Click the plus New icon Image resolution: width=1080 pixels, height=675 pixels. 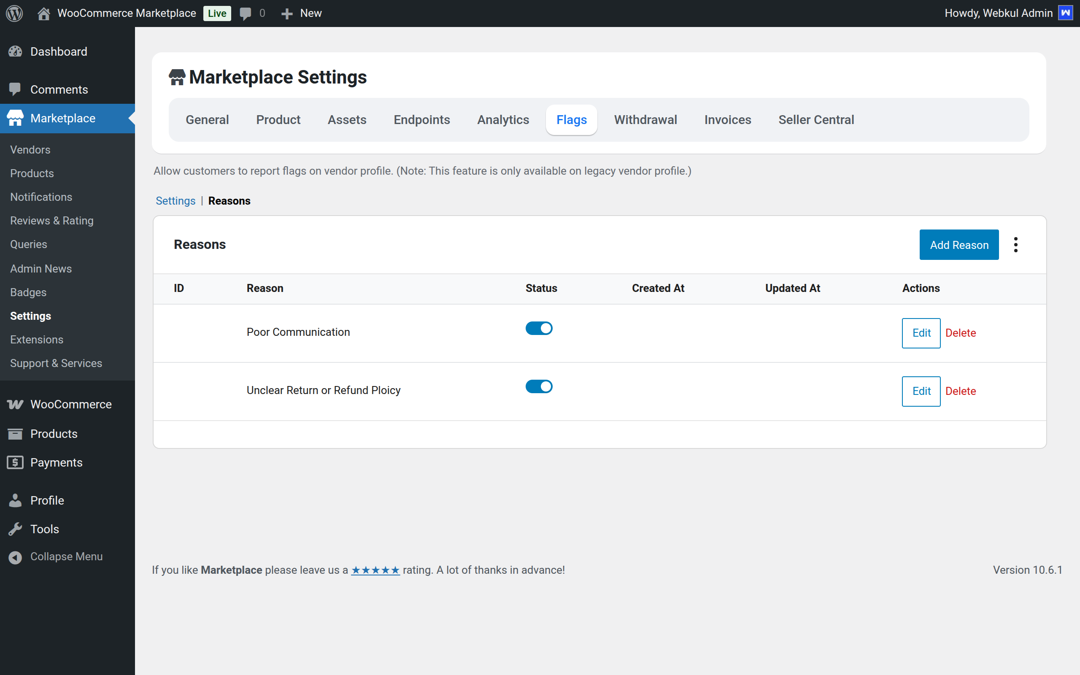point(286,13)
